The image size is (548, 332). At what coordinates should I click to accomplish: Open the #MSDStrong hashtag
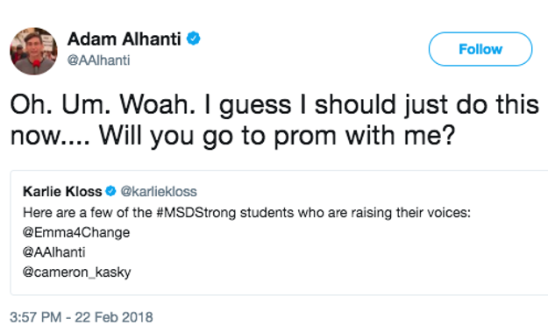[196, 213]
